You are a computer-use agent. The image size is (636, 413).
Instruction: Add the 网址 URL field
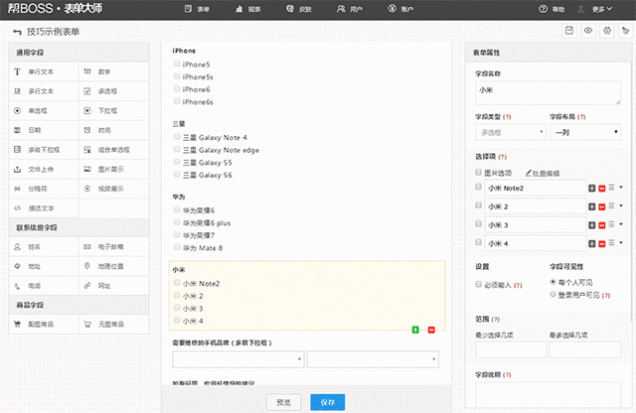114,286
